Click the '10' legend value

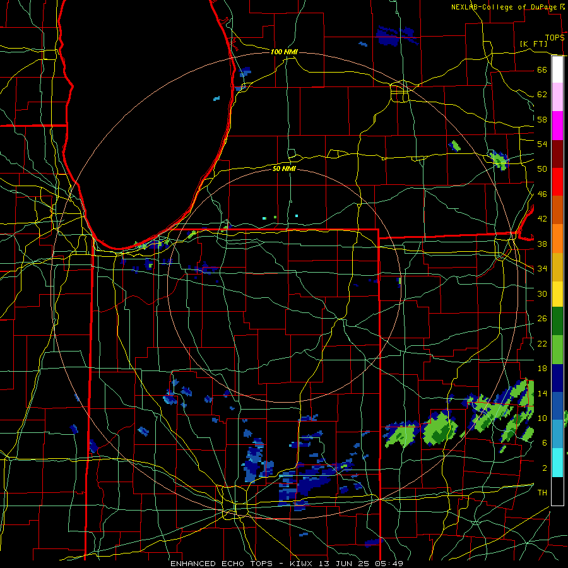[x=542, y=418]
